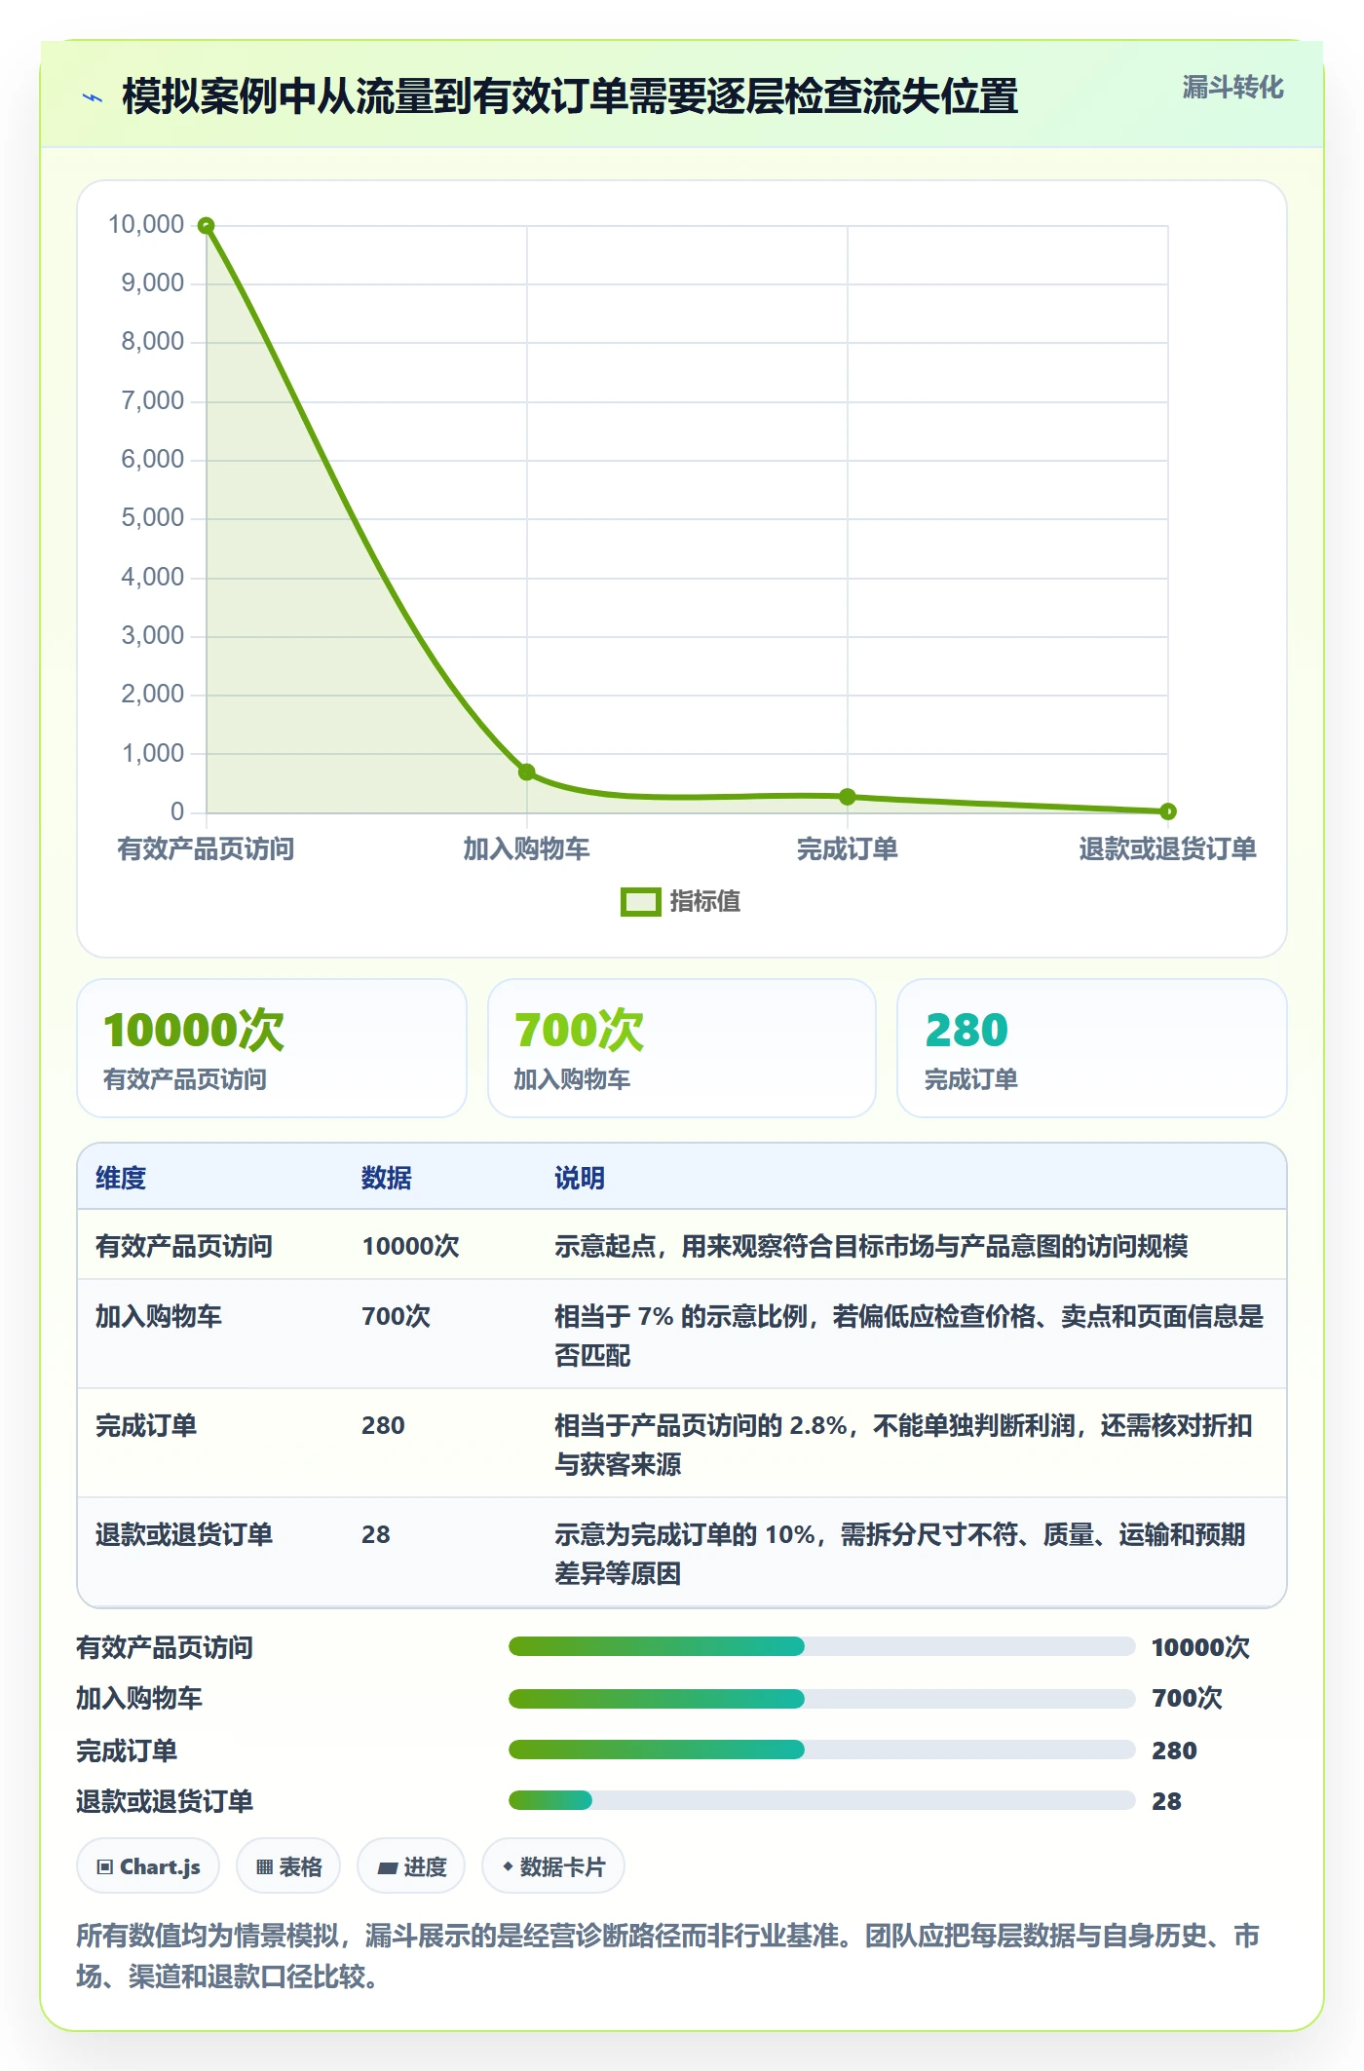Click the progress bar for 退款或退货订单
Screen dimensions: 1364x2071
click(x=821, y=1800)
